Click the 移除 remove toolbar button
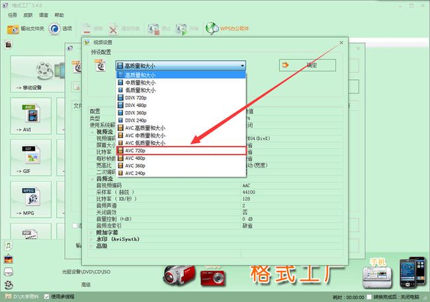The height and width of the screenshot is (302, 430). pos(93,29)
